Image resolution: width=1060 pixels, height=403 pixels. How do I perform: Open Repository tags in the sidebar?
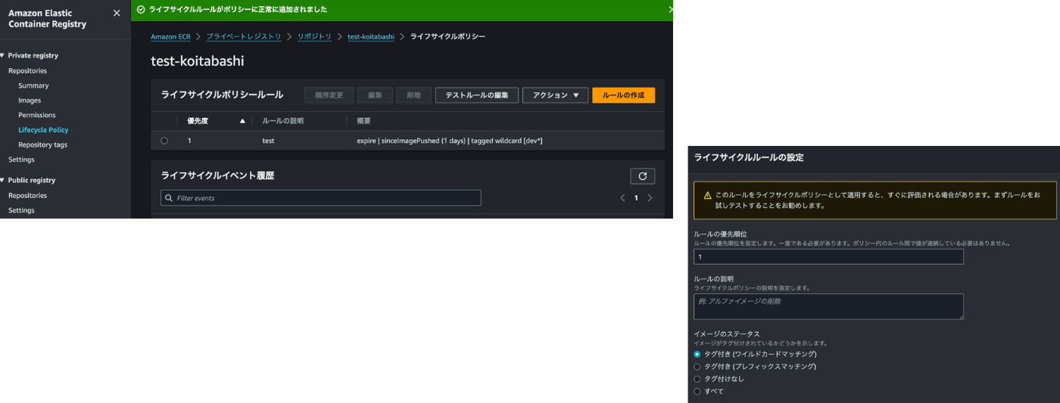coord(42,144)
